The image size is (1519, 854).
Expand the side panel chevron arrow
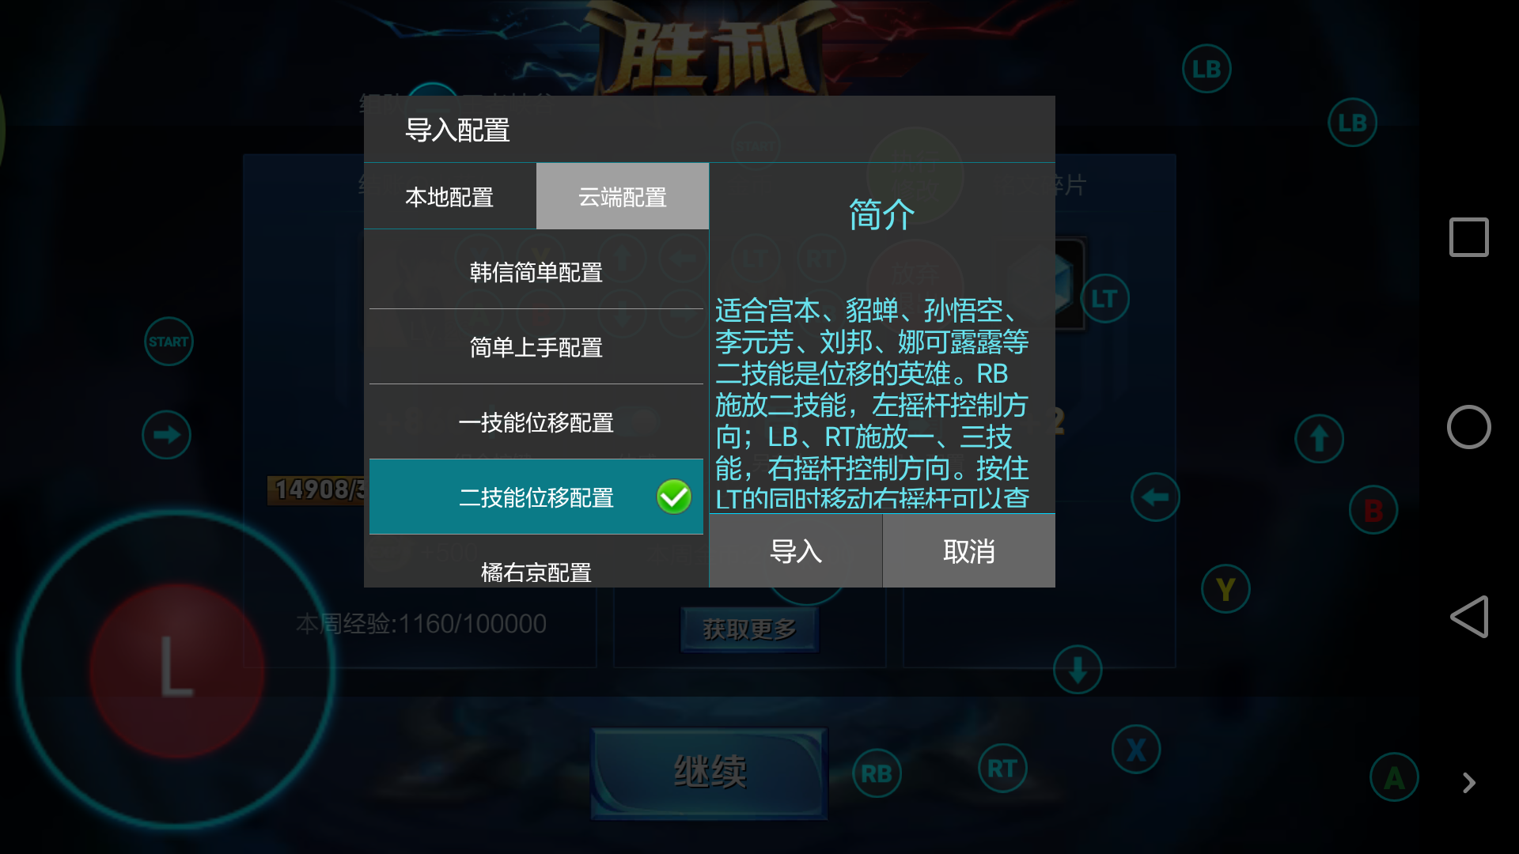[x=1469, y=783]
